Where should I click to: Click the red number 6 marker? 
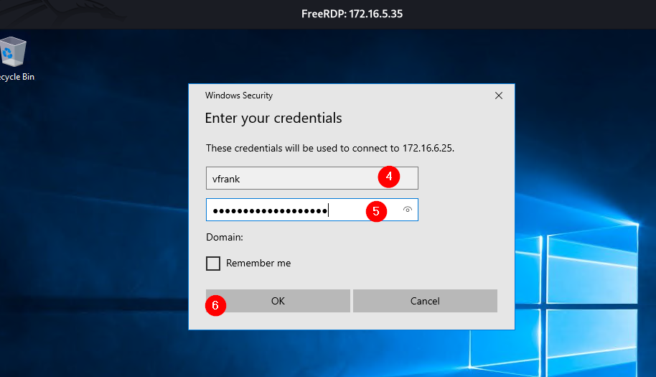(x=215, y=305)
